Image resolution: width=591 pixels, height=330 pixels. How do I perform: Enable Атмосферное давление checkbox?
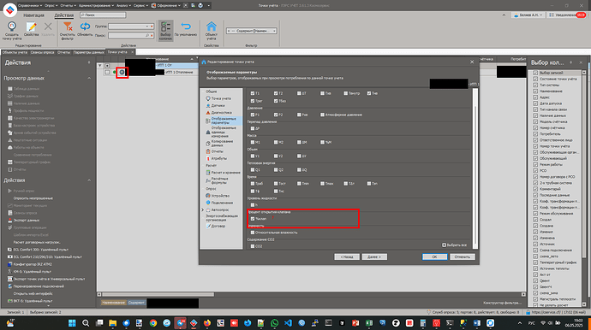[322, 115]
